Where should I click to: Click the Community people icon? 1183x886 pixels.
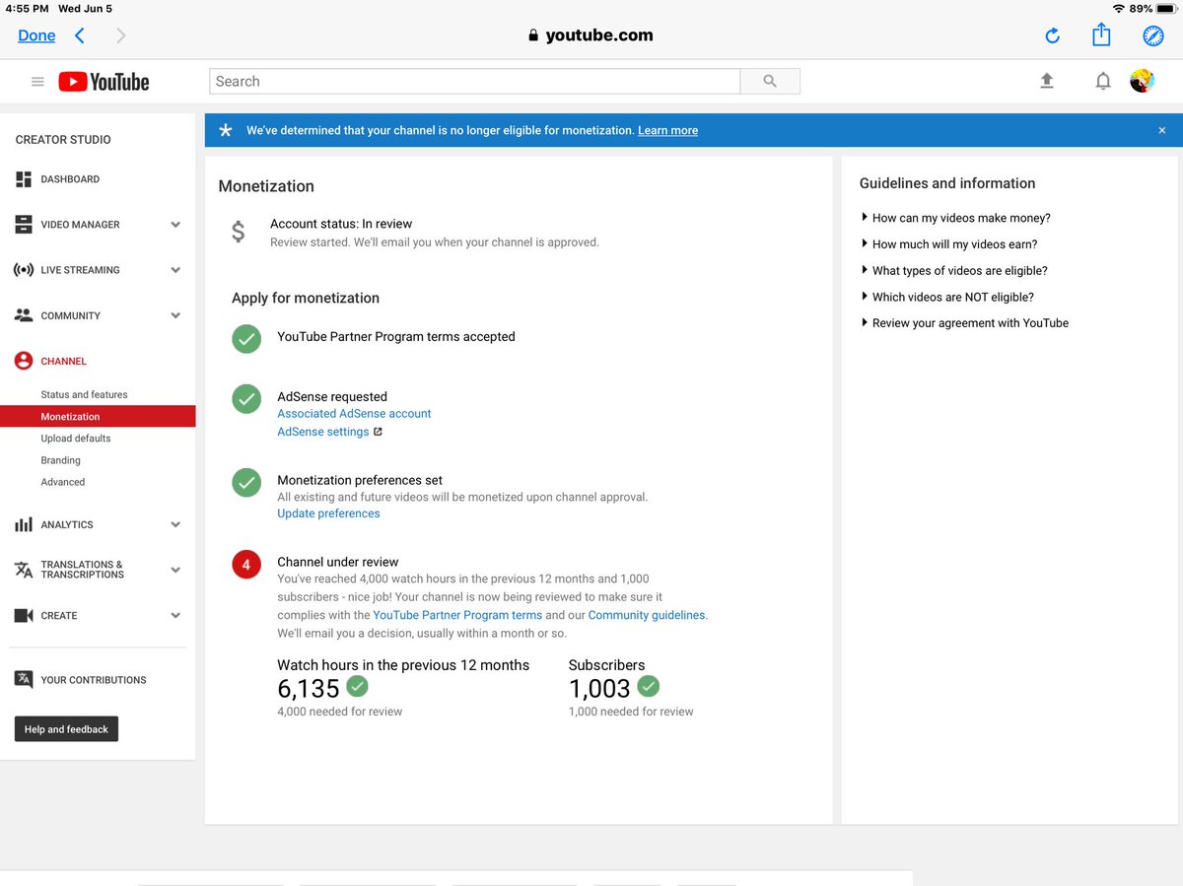pyautogui.click(x=24, y=315)
